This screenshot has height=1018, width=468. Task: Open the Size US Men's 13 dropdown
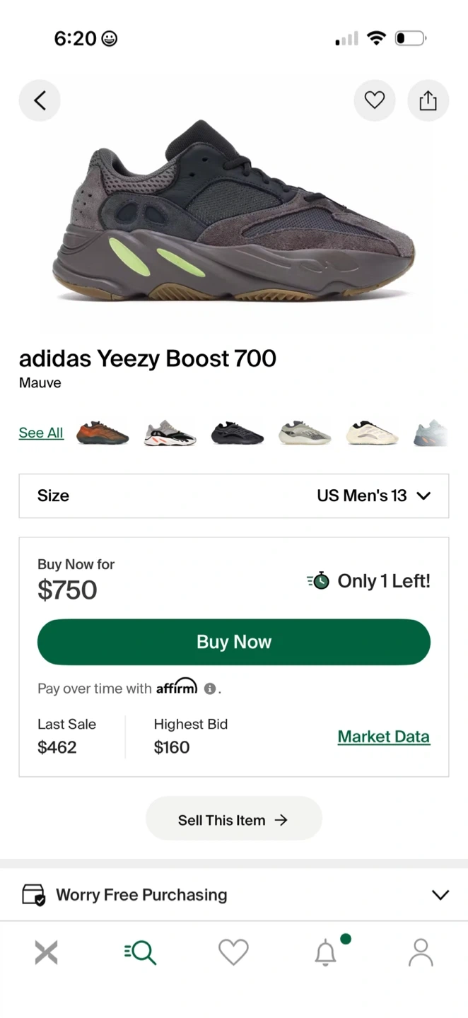pyautogui.click(x=233, y=496)
